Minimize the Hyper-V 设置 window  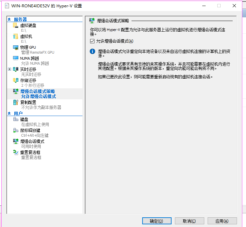pyautogui.click(x=204, y=6)
